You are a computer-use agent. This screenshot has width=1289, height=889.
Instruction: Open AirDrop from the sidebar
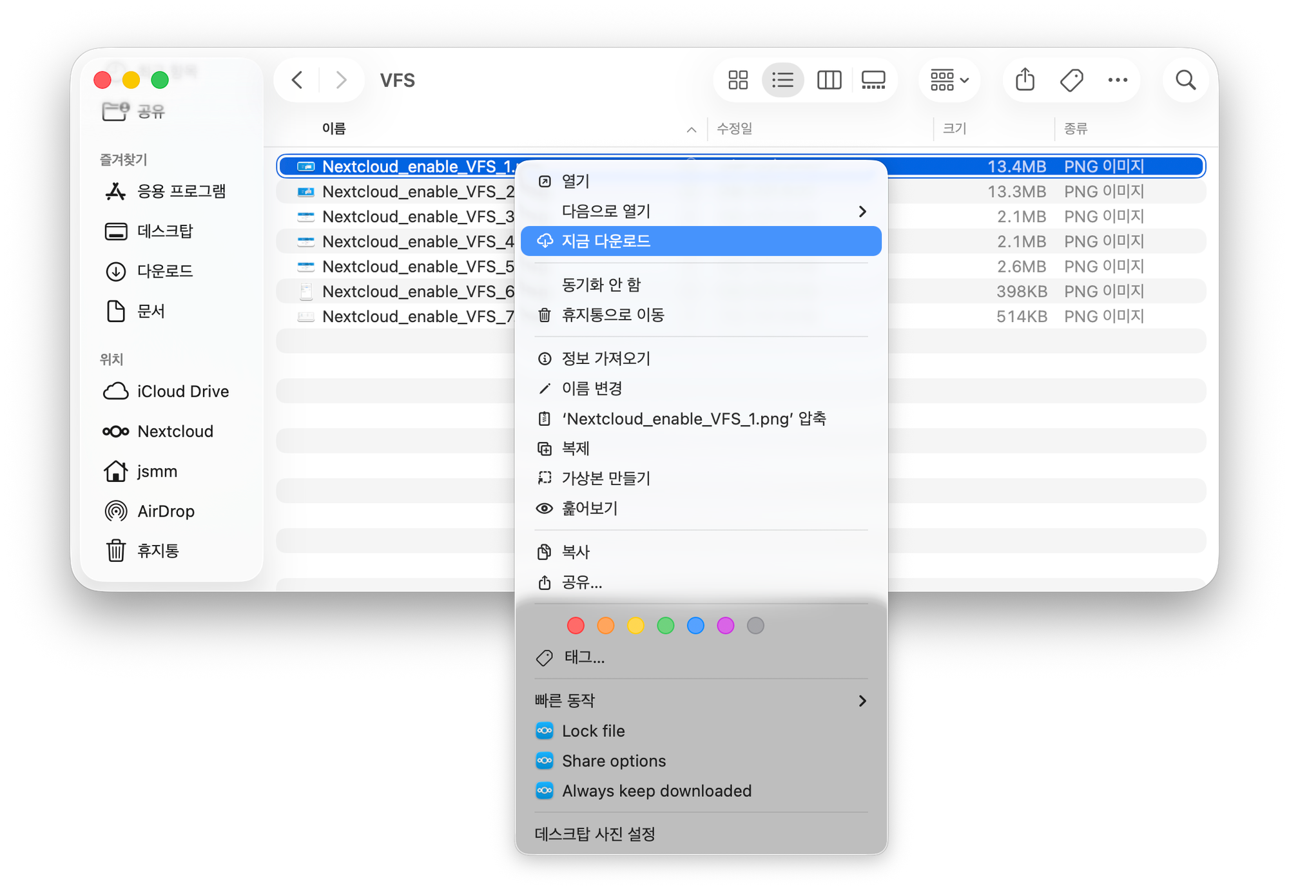tap(166, 511)
